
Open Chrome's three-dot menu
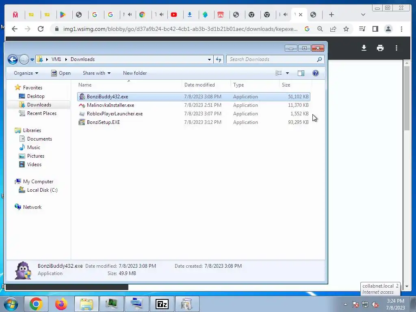401,29
